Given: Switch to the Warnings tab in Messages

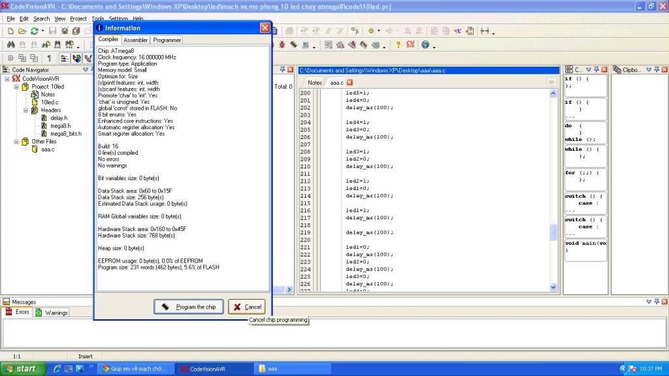Looking at the screenshot, I should click(x=52, y=313).
